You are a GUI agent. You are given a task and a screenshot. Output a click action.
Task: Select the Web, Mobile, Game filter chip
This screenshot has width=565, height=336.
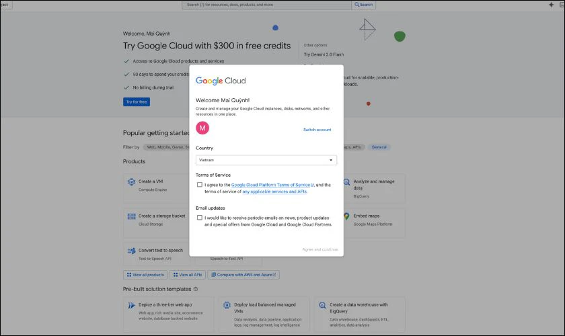167,147
